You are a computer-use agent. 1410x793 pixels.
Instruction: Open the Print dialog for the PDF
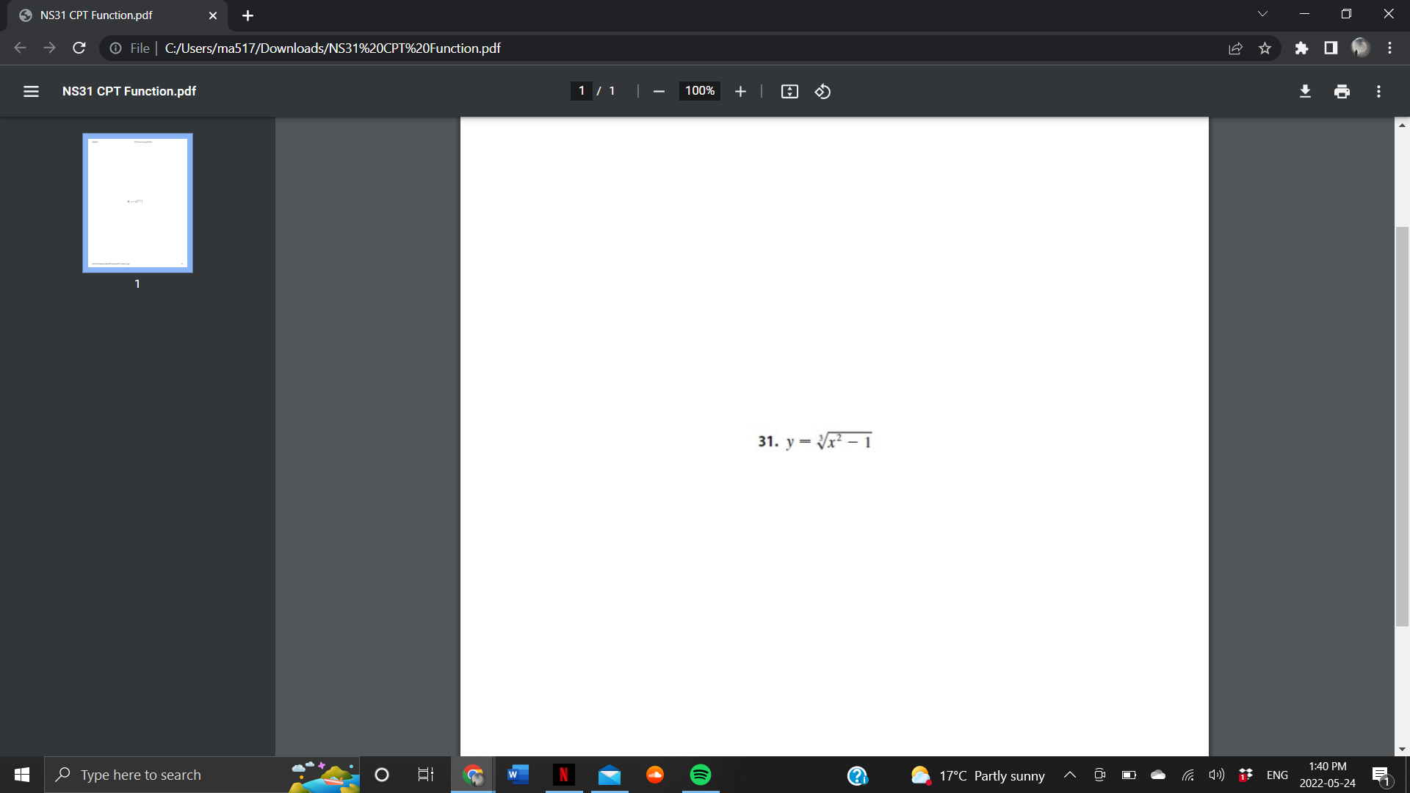tap(1342, 91)
